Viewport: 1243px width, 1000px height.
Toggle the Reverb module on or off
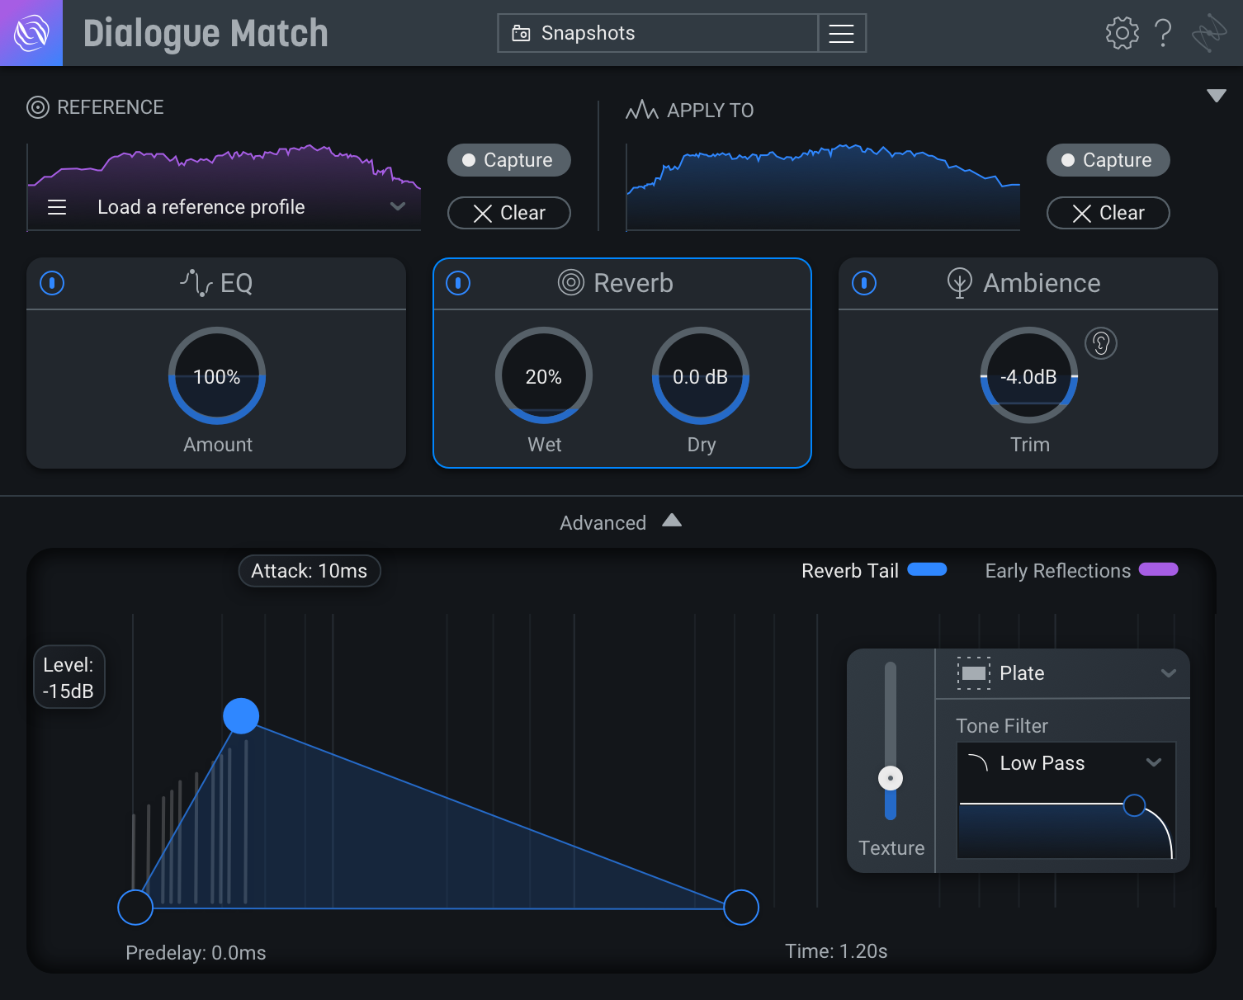coord(458,283)
